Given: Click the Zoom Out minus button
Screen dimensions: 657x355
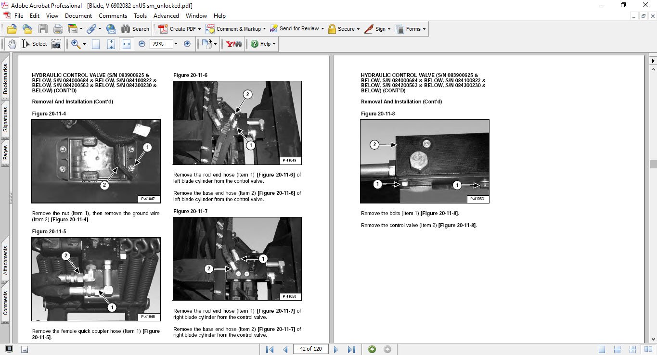Looking at the screenshot, I should coord(142,44).
